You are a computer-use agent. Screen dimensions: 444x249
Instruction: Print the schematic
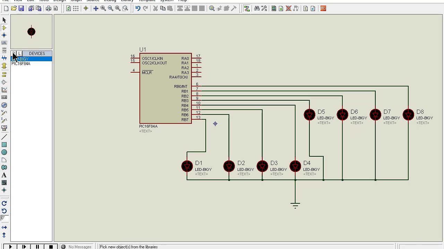tap(49, 8)
